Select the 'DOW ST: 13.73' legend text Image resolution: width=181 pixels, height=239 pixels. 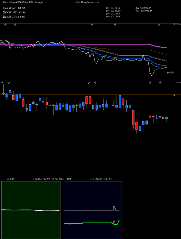[x=15, y=8]
